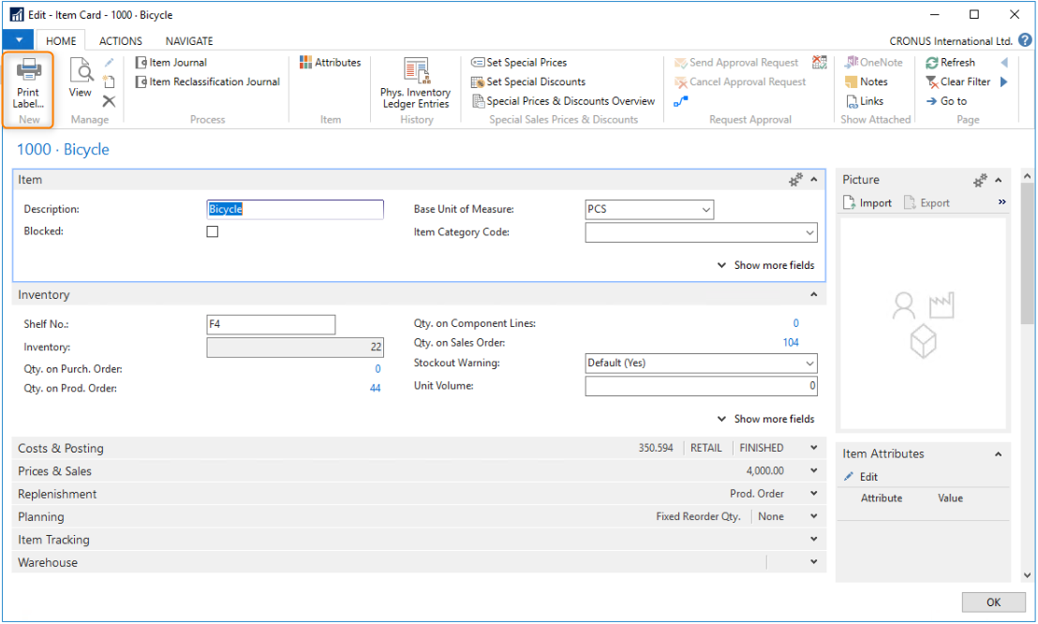Click the View magnifier page icon
This screenshot has width=1038, height=624.
81,70
